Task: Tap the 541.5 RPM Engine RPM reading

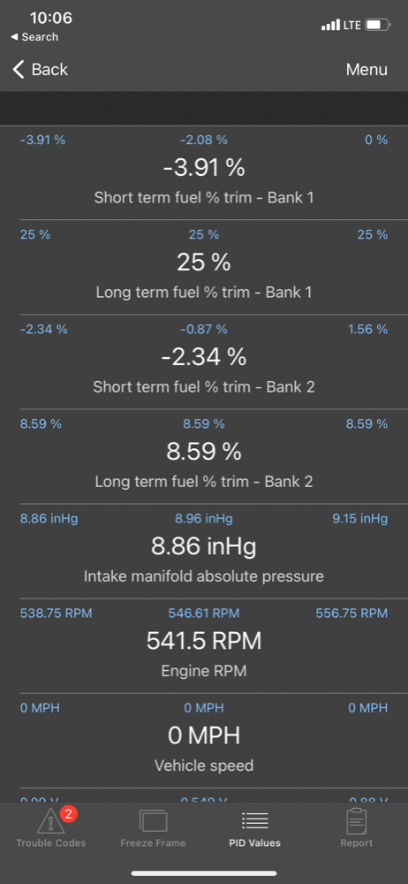Action: tap(204, 641)
